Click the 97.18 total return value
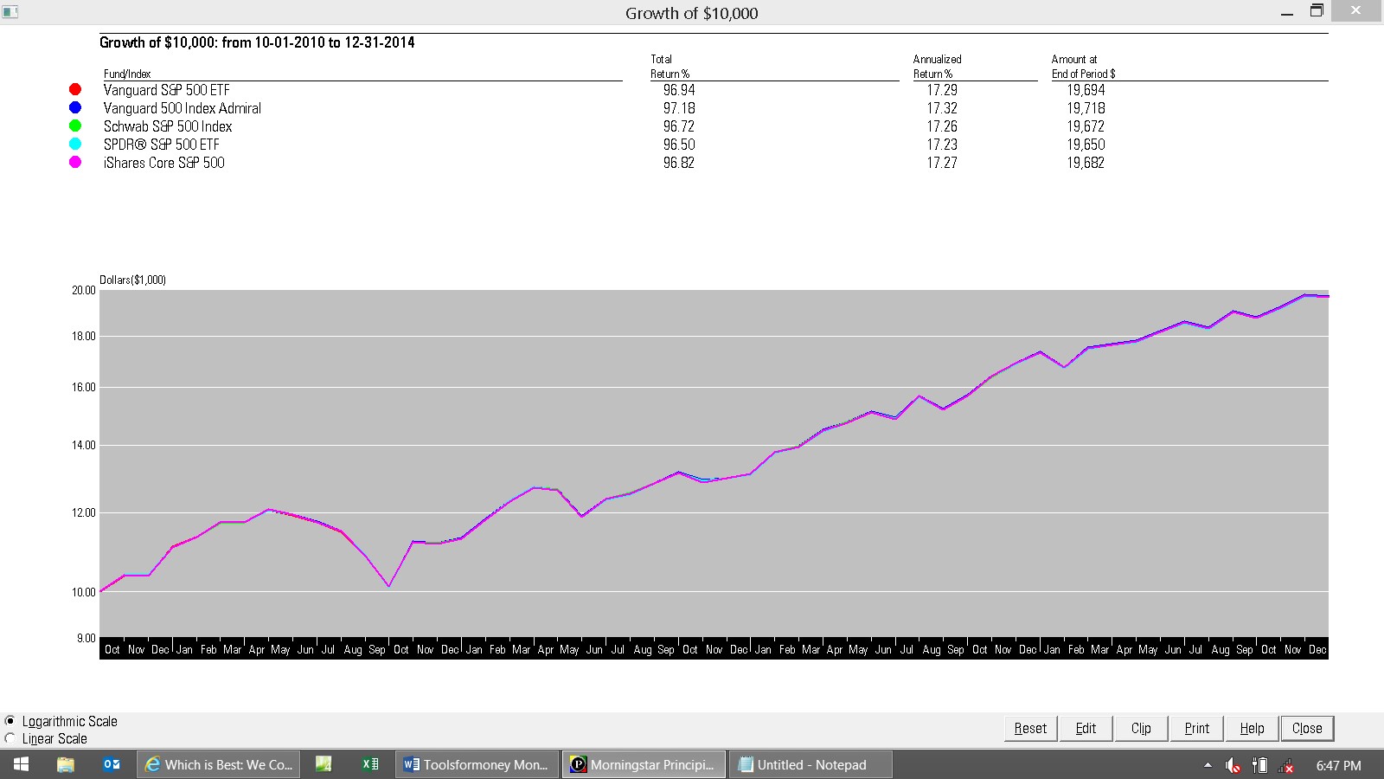This screenshot has width=1384, height=779. pos(679,108)
